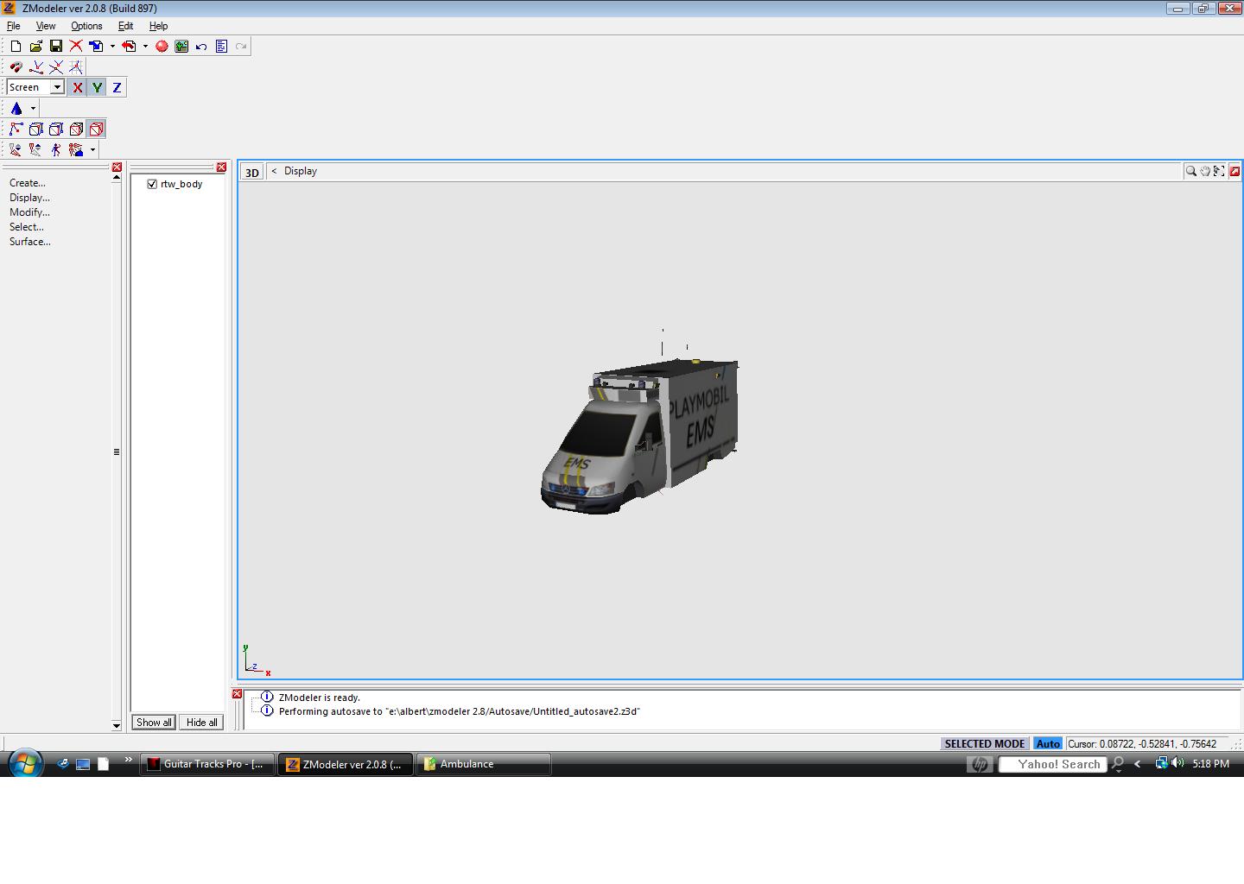The image size is (1244, 884).
Task: Open the Ambulance folder from taskbar
Action: (x=484, y=764)
